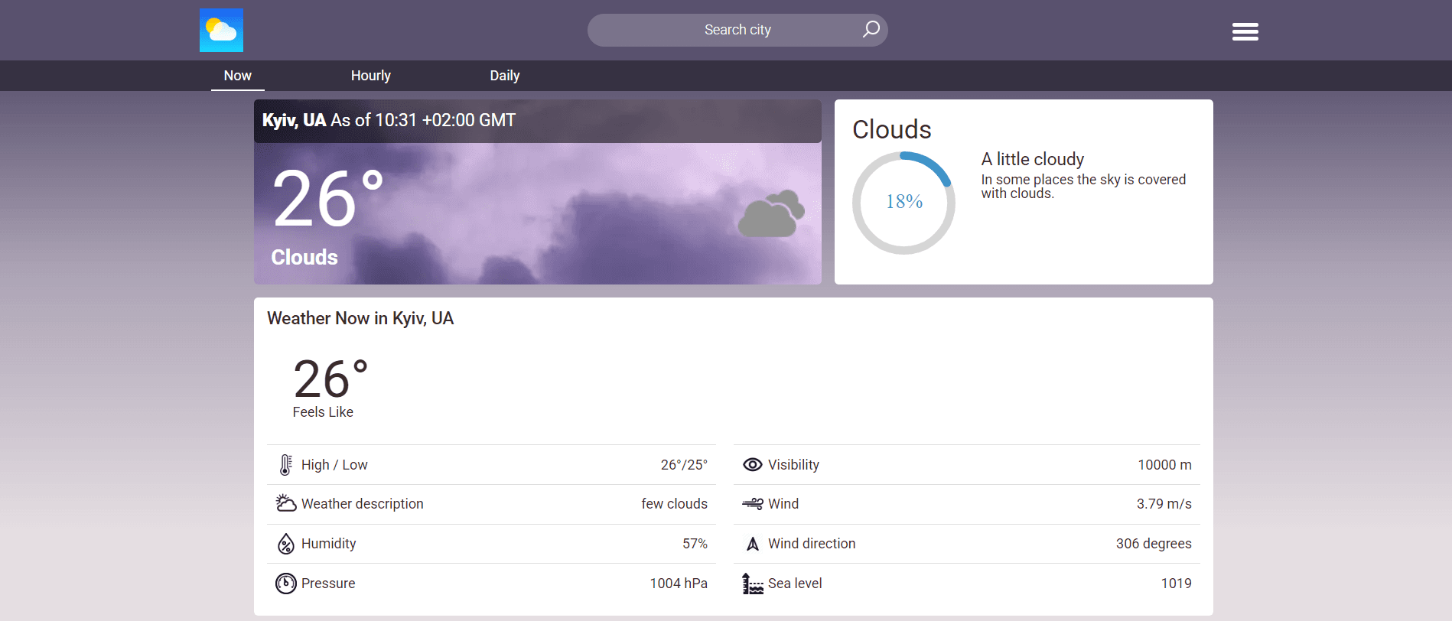
Task: Click the Pressure gauge icon
Action: click(x=285, y=584)
